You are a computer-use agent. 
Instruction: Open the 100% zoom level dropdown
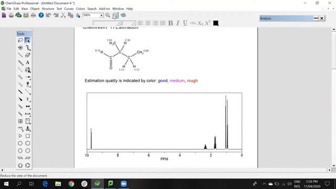point(101,15)
